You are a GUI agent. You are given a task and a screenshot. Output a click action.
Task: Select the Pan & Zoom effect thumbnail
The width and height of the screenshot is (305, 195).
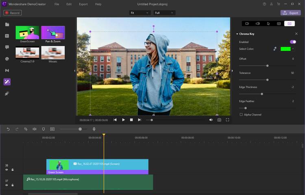coord(53,32)
